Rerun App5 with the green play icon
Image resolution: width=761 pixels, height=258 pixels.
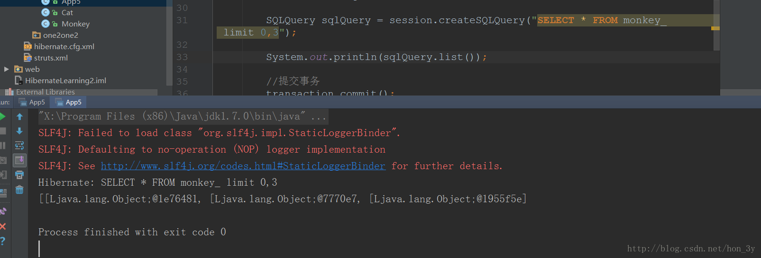click(2, 116)
